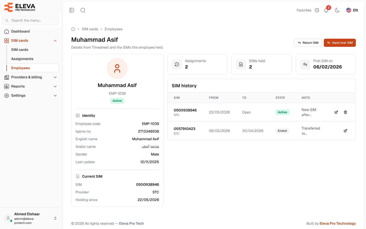The image size is (366, 229).
Task: Edit the 0557910423 SIM history row
Action: pos(345,131)
